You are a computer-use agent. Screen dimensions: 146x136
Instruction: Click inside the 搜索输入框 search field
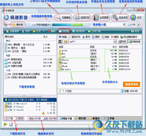[107, 24]
